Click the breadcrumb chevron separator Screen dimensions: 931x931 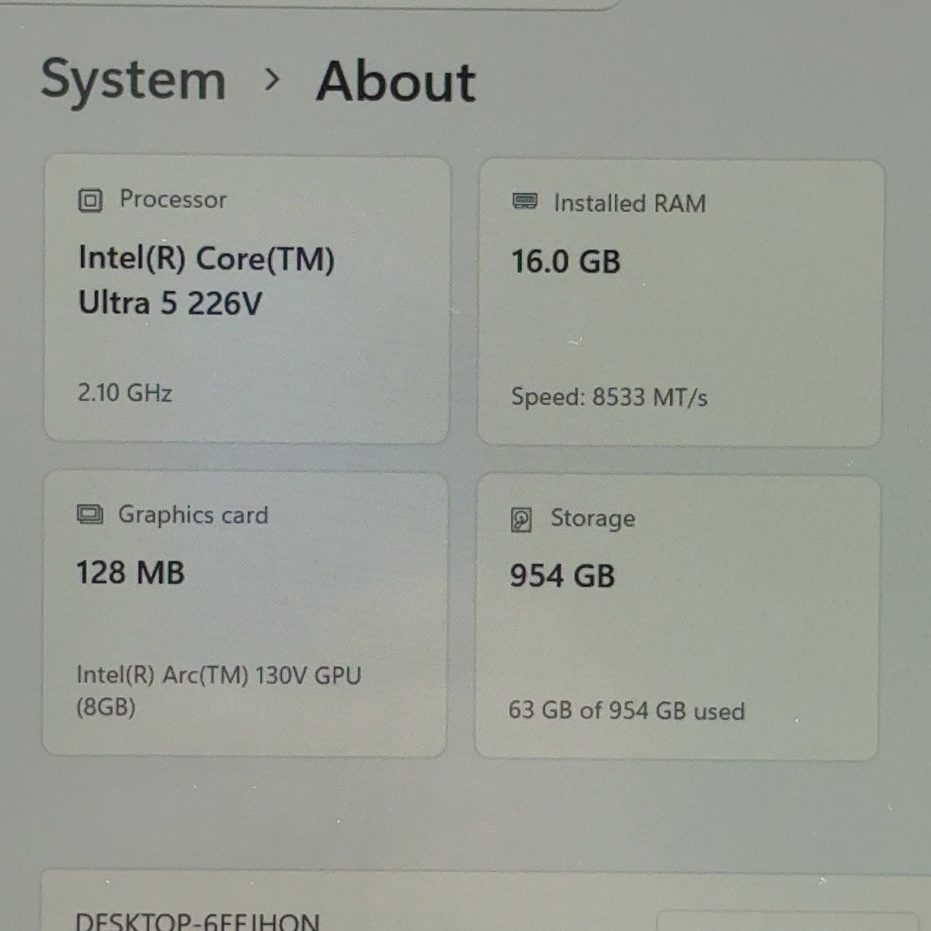coord(271,79)
